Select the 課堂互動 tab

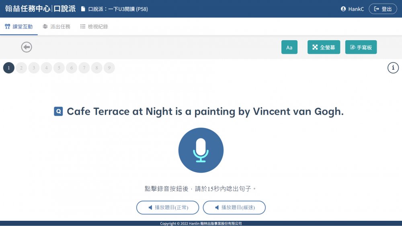19,26
